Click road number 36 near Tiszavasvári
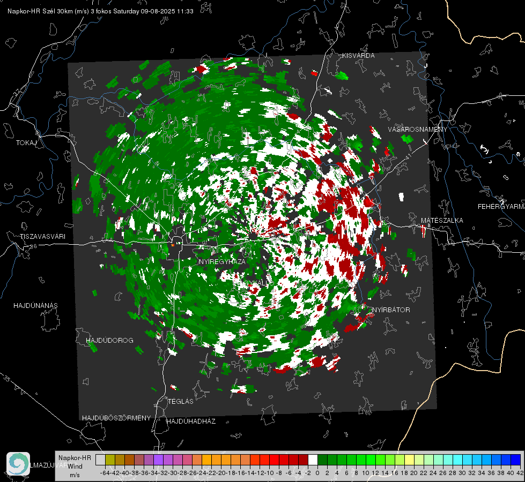The image size is (525, 482). 33,246
